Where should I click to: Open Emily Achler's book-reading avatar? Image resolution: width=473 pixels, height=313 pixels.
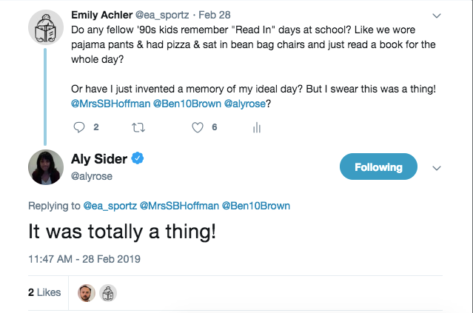46,27
